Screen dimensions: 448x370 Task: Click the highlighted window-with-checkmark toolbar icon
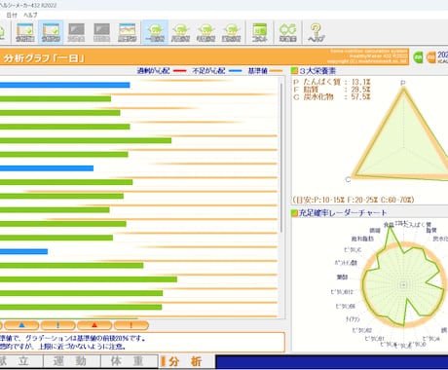[x=51, y=33]
